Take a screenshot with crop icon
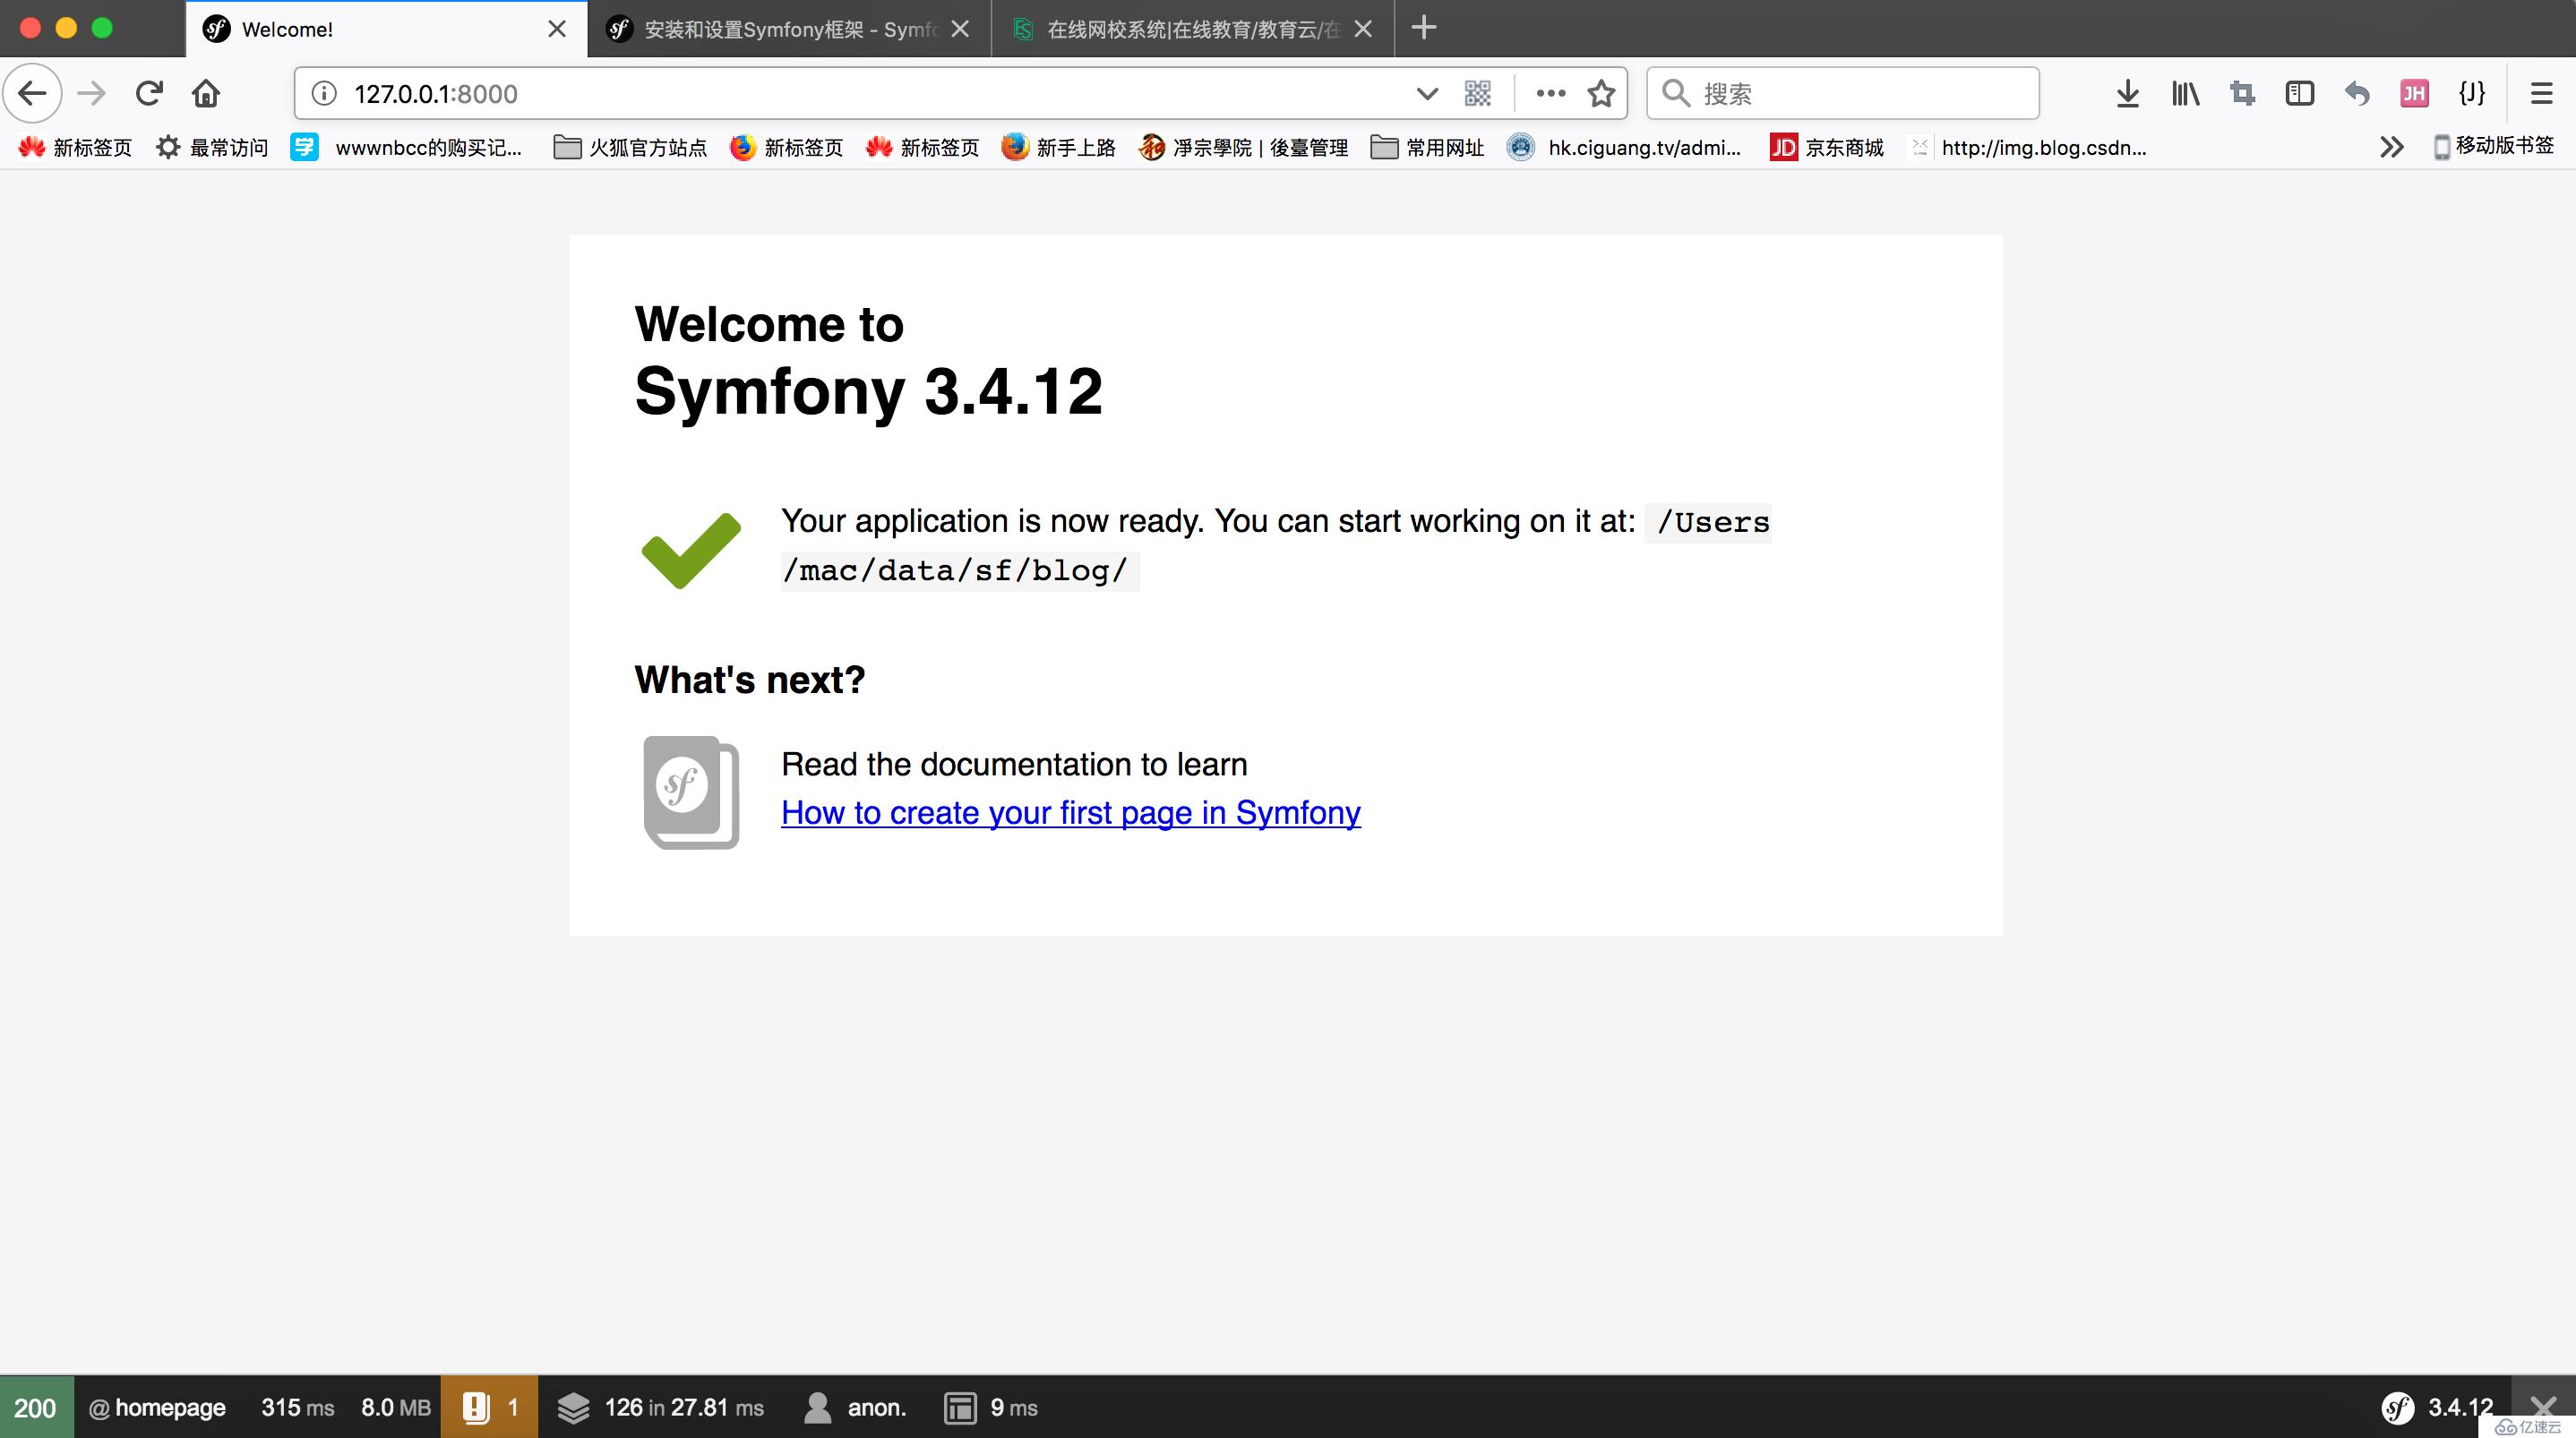This screenshot has width=2576, height=1438. [x=2242, y=93]
